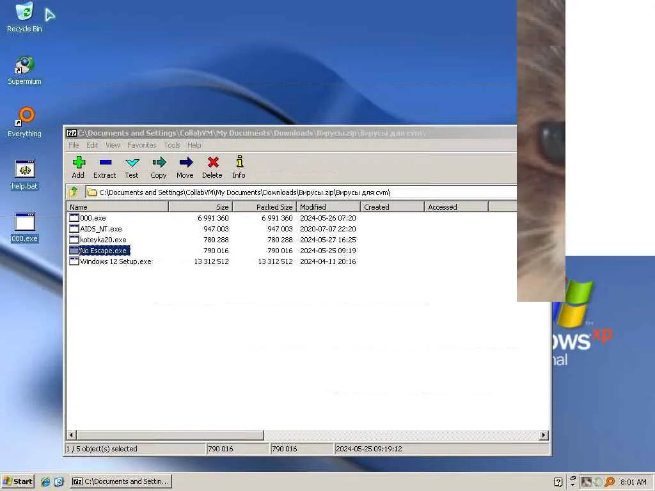Click modified date 2020-07-07 22:20

[x=328, y=229]
